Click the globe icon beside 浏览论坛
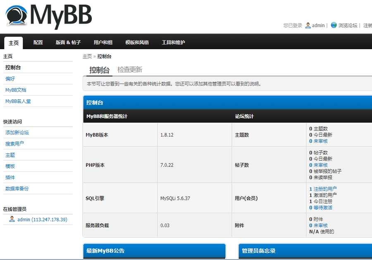Viewport: 372px width, 260px height. [x=334, y=25]
